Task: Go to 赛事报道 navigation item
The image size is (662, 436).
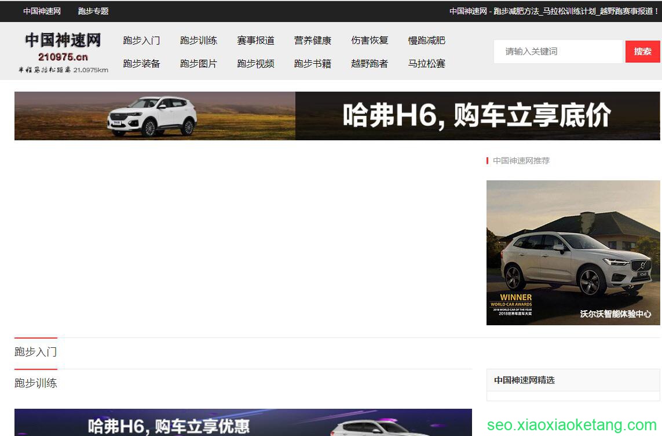Action: tap(255, 41)
